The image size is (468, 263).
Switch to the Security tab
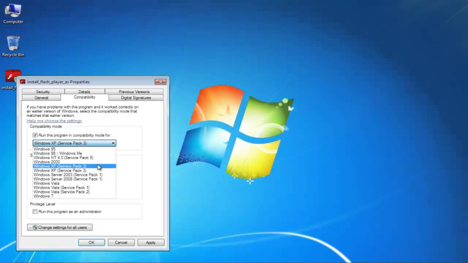43,91
